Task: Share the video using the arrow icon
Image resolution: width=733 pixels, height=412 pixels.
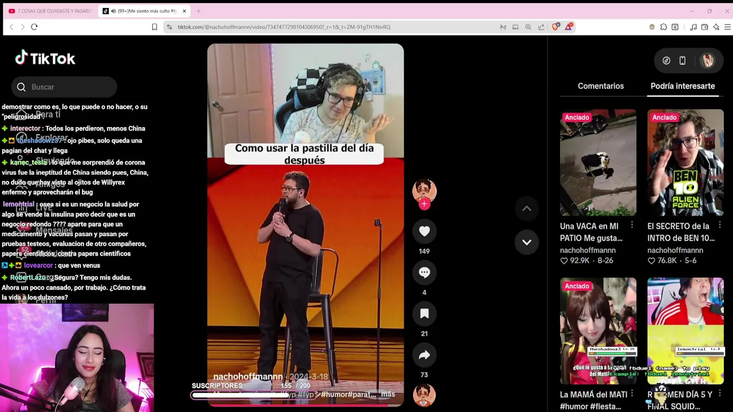Action: 424,355
